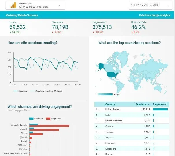Click the Referral pageviews red bar
Screen dimensions: 175x156
point(44,130)
